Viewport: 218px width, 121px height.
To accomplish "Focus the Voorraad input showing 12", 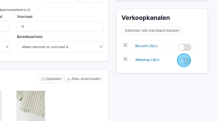I will pyautogui.click(x=60, y=26).
